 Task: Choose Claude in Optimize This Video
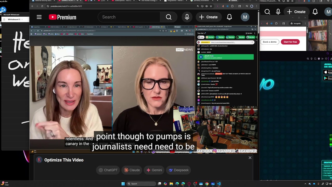132,170
